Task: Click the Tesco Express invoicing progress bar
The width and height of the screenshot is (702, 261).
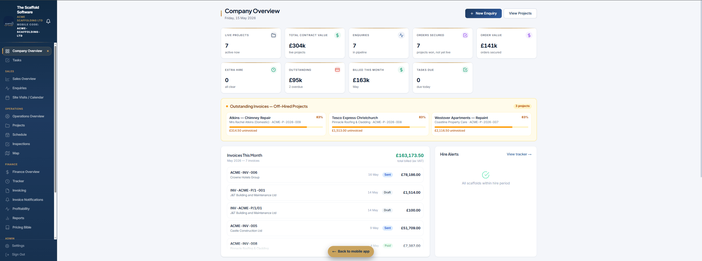Action: (x=379, y=127)
